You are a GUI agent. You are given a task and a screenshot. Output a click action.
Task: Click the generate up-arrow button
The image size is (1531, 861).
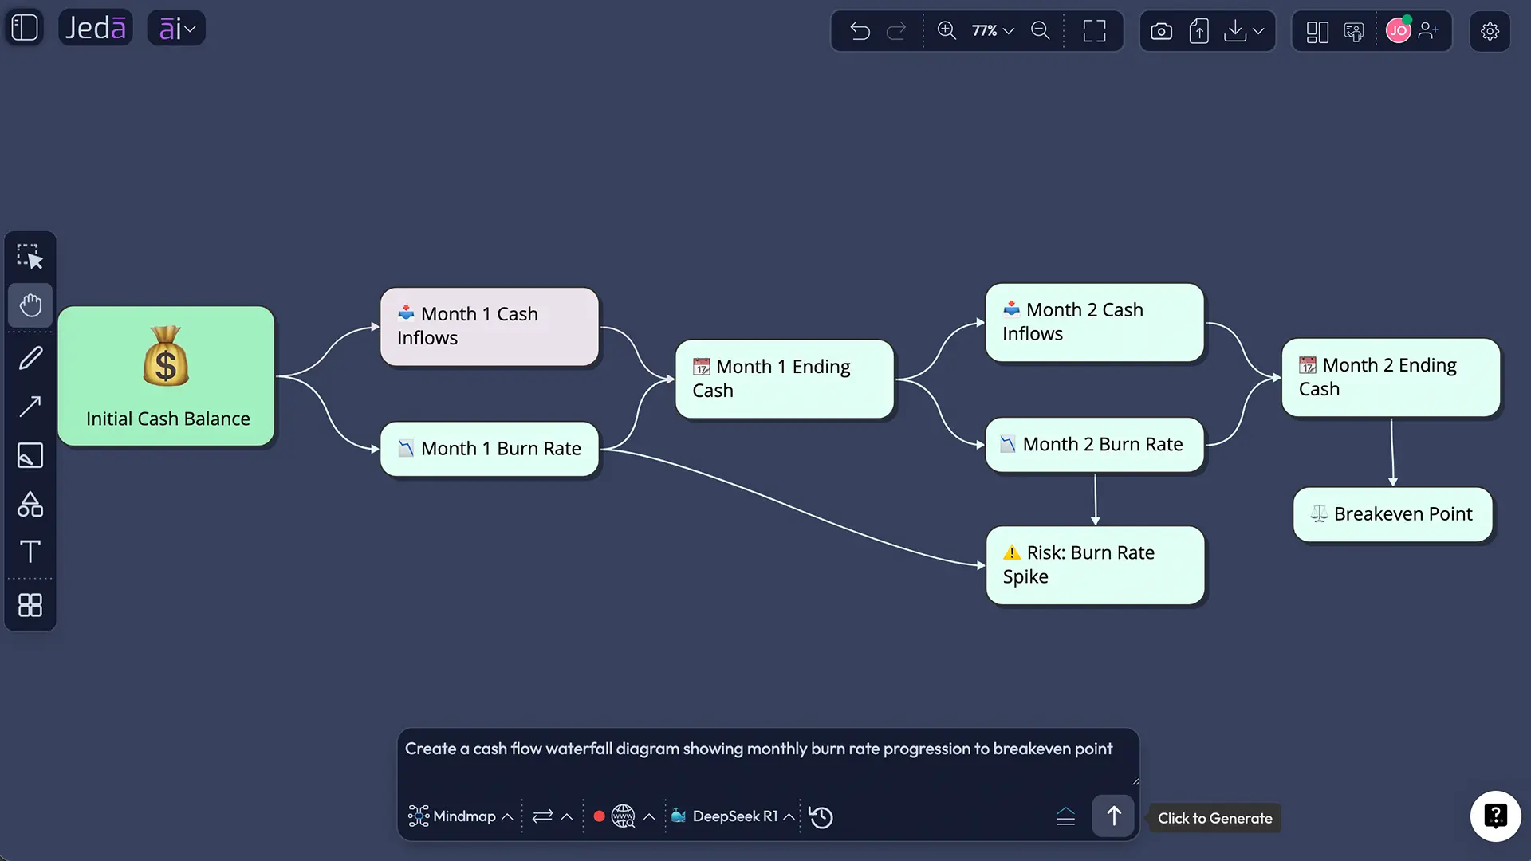pyautogui.click(x=1113, y=816)
